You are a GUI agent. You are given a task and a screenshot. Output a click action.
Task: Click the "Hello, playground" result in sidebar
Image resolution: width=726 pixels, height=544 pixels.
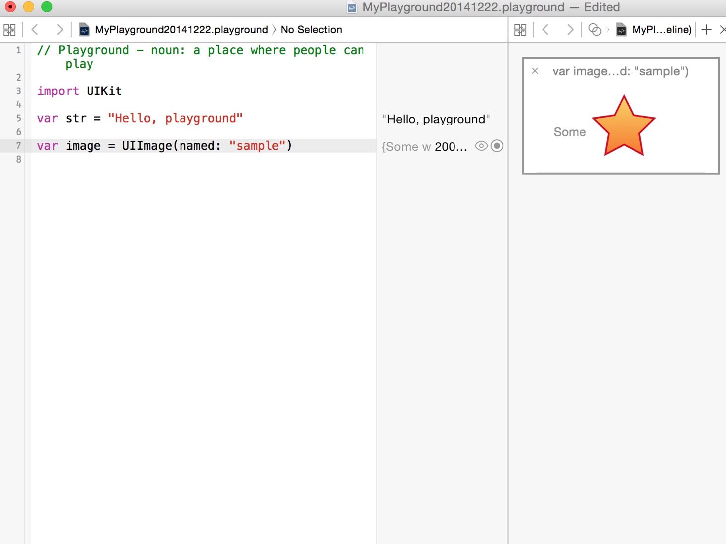coord(436,119)
